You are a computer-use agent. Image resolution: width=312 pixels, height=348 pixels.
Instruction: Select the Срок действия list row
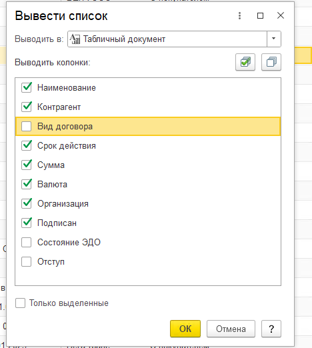coord(148,145)
